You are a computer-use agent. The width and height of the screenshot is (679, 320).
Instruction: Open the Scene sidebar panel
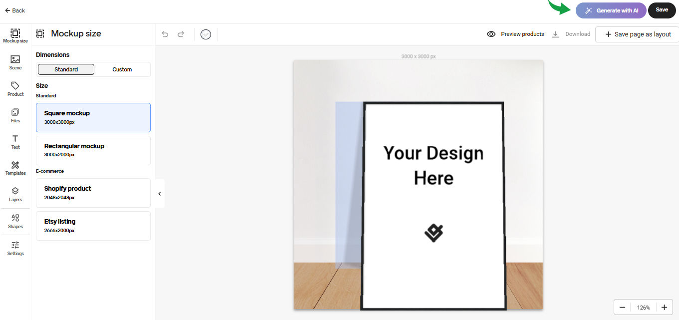pos(15,62)
